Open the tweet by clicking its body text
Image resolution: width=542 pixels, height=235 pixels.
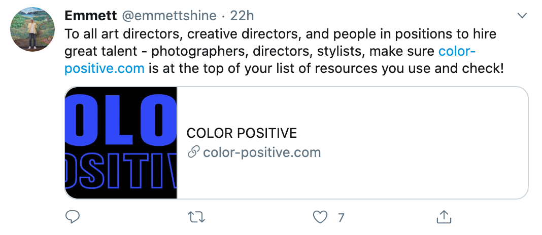point(284,51)
